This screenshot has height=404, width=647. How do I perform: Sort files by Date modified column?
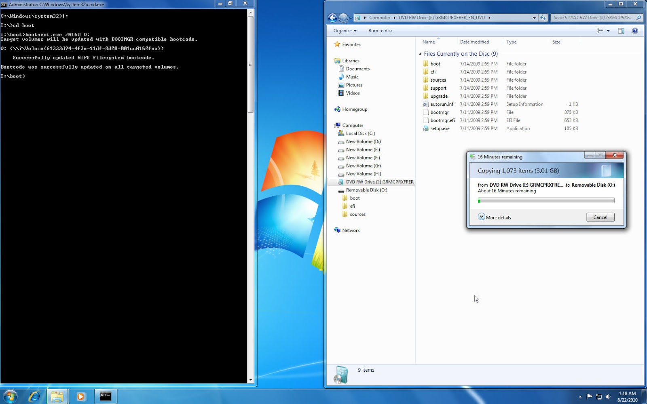tap(474, 42)
